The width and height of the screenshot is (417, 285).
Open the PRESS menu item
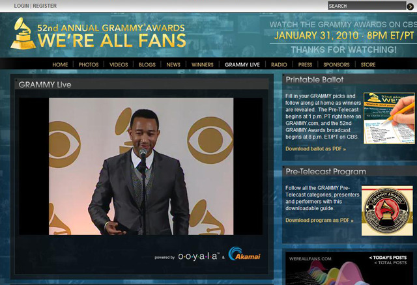point(305,64)
